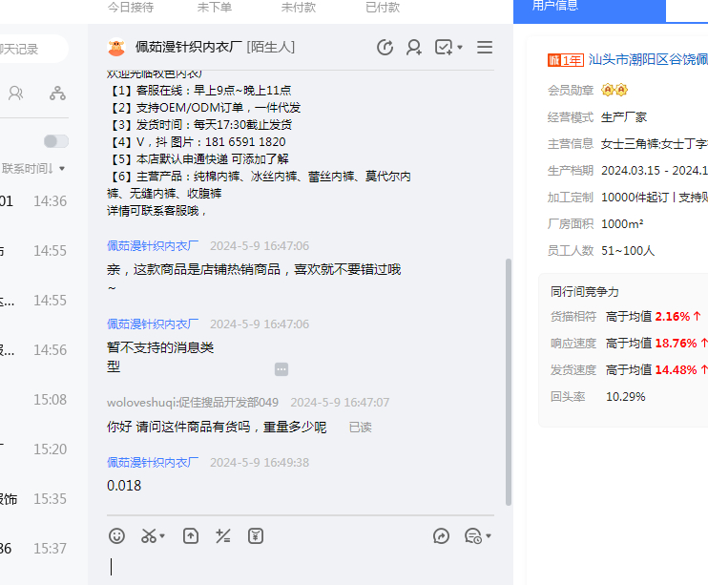Open the 汕头市潮阳区 company name link
708x585 pixels.
click(x=648, y=59)
